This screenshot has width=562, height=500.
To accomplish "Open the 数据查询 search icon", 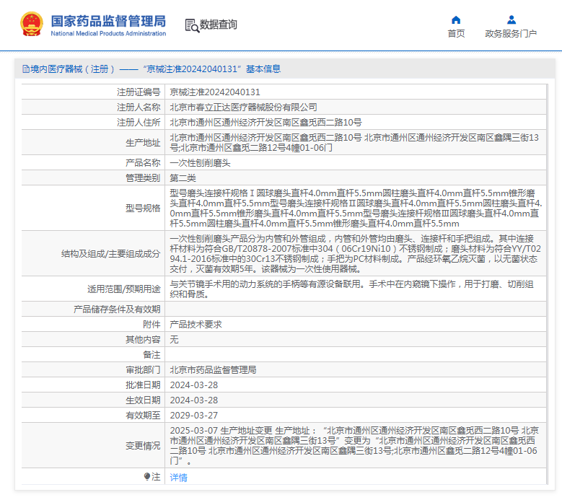I will tap(192, 25).
